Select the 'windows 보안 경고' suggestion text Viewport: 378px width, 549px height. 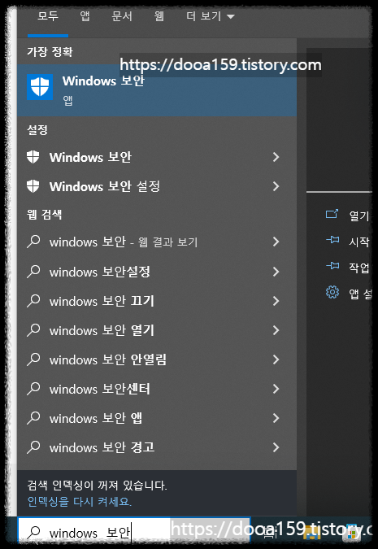coord(102,447)
